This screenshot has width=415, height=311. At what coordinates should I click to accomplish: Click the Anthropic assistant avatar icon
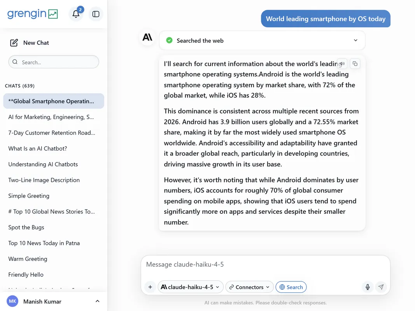147,37
